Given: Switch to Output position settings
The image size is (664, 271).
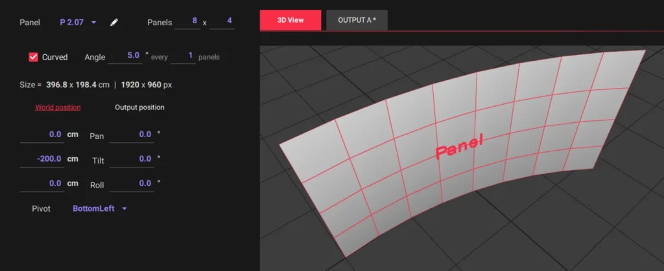Looking at the screenshot, I should click(x=139, y=107).
